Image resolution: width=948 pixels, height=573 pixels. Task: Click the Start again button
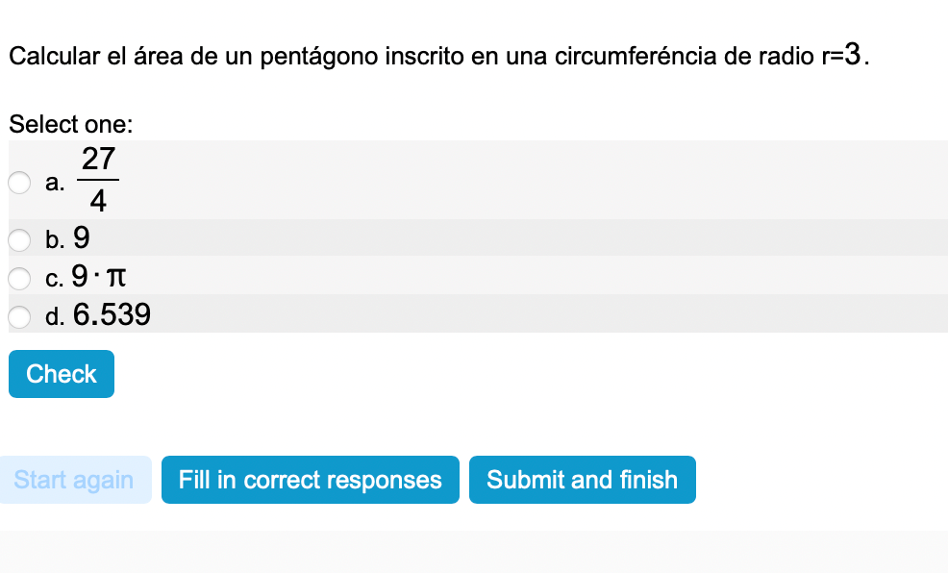[x=75, y=480]
